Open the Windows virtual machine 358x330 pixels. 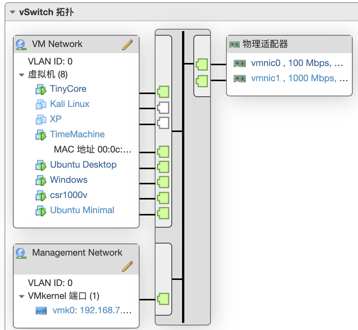pos(69,180)
